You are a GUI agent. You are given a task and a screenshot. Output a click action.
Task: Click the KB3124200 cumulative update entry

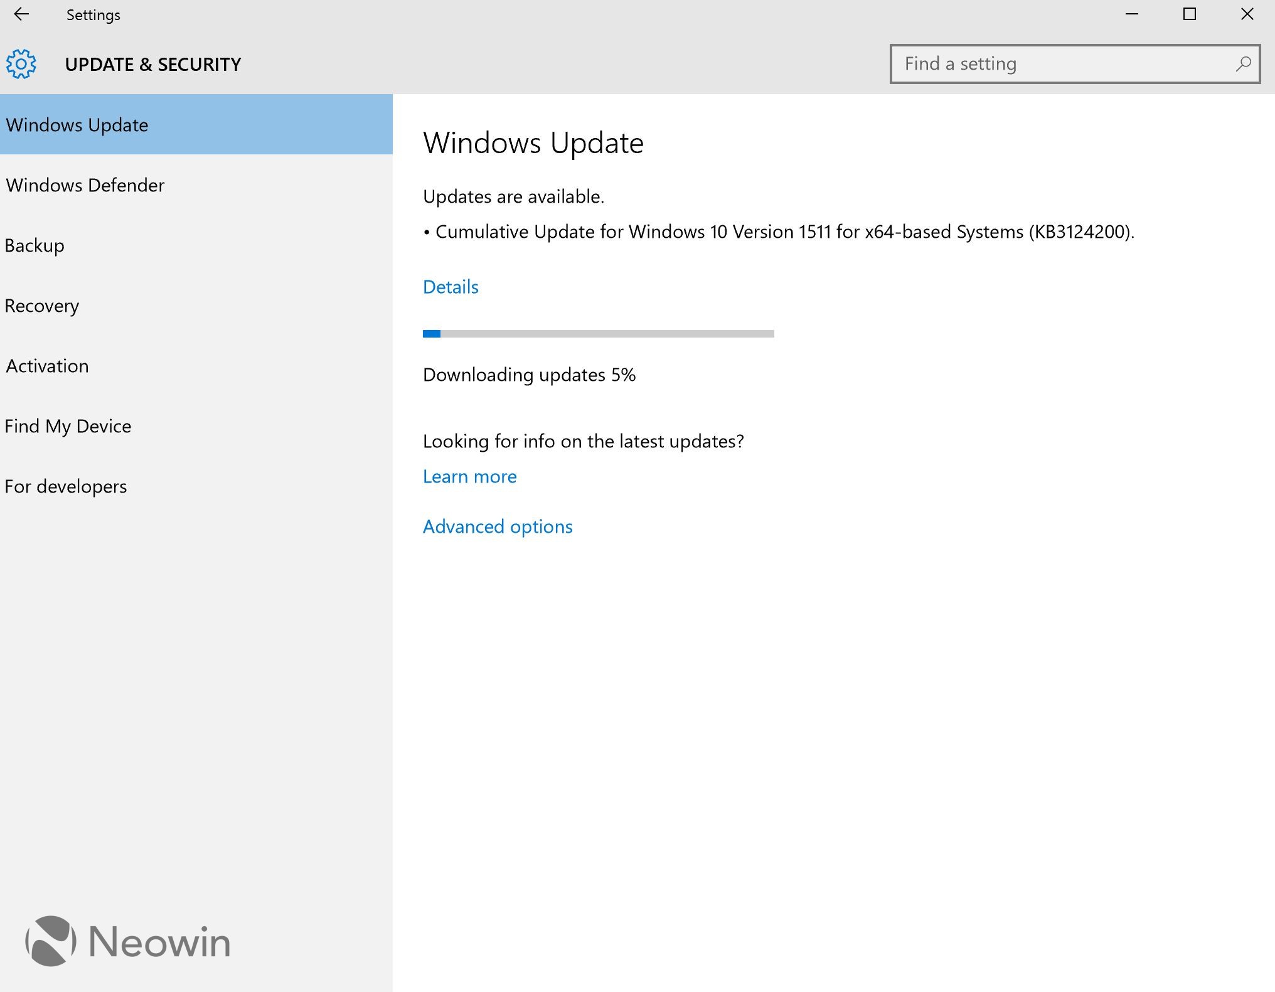(x=779, y=232)
